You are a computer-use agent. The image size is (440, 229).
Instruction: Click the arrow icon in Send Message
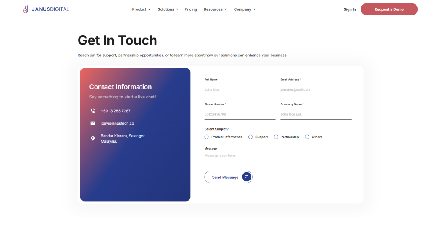pos(247,177)
